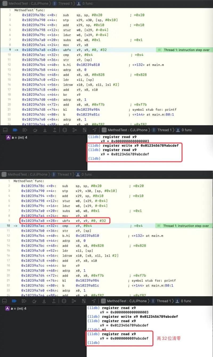This screenshot has height=357, width=213.
Task: Open Debug View Hierarchy in upper debug bar
Action: tap(65, 130)
